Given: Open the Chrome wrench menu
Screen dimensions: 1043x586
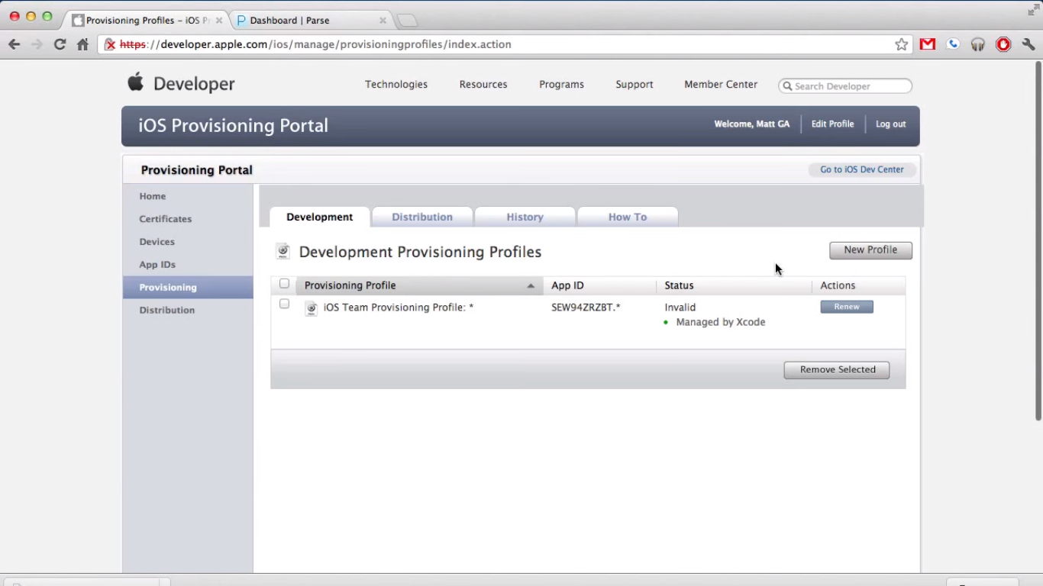Looking at the screenshot, I should click(x=1028, y=44).
